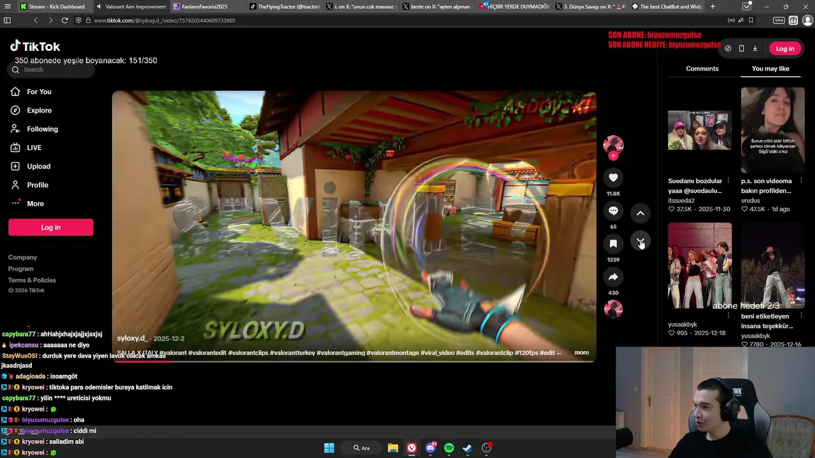This screenshot has height=458, width=815.
Task: Like the video with the heart icon
Action: click(x=613, y=177)
